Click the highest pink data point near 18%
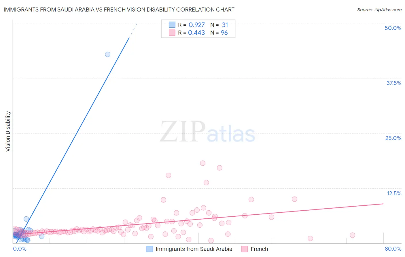The image size is (405, 257). coord(203,163)
